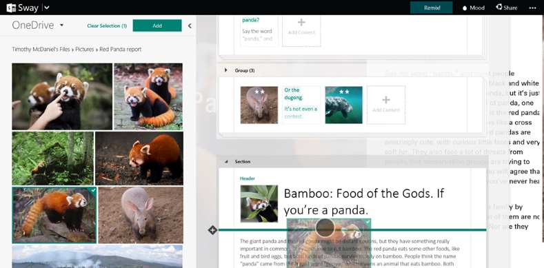
Task: Open the Share menu
Action: [507, 8]
